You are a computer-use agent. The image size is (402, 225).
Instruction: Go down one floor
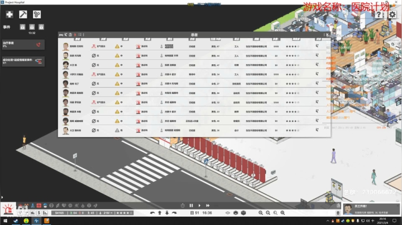167,213
